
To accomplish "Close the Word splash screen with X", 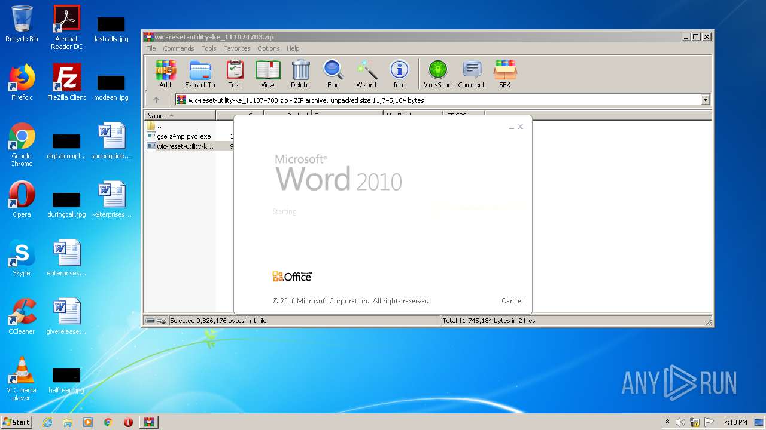I will [520, 127].
